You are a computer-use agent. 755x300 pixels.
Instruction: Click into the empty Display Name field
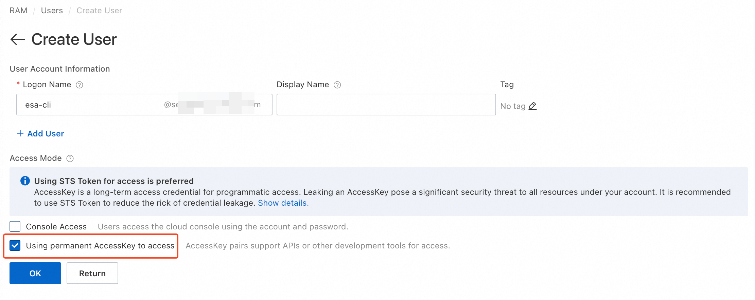click(x=386, y=105)
